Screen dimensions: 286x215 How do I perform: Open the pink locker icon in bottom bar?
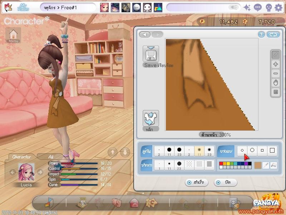117,203
